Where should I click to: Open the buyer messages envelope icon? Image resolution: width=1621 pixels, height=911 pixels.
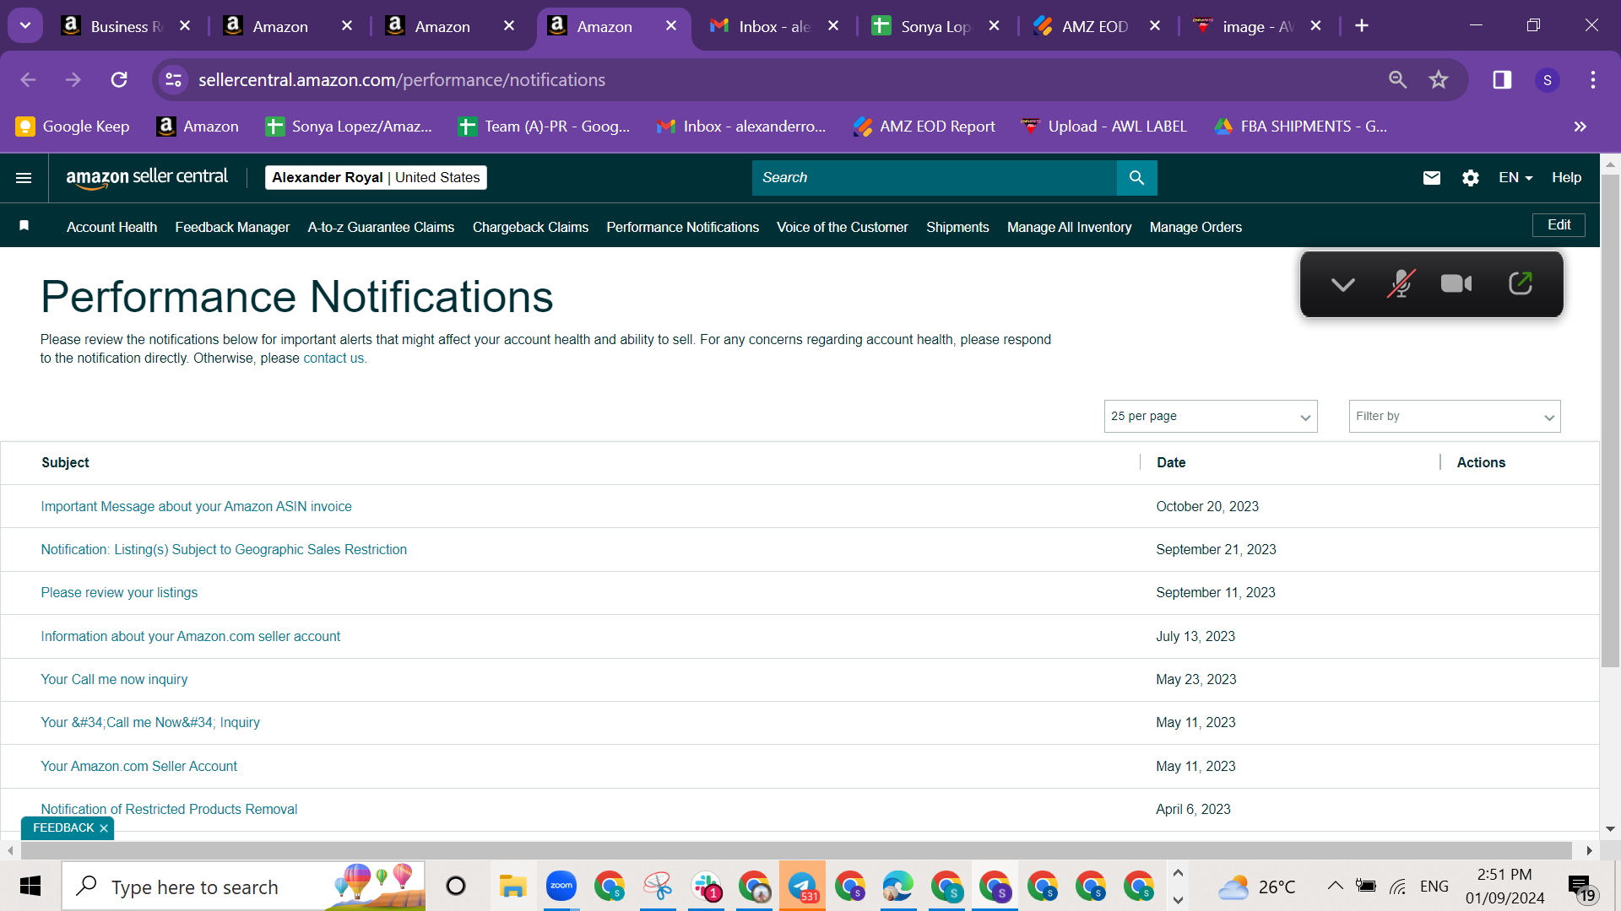[x=1432, y=178]
